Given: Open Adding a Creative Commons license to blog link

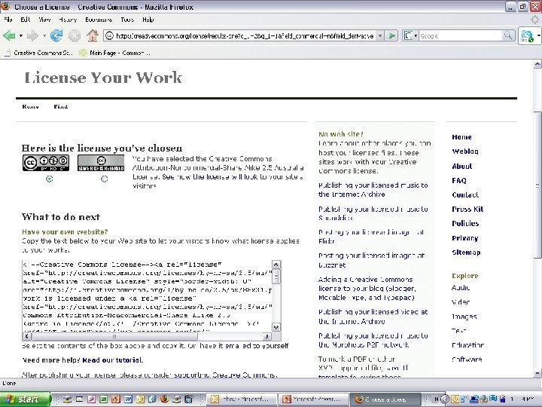Looking at the screenshot, I should pos(367,288).
